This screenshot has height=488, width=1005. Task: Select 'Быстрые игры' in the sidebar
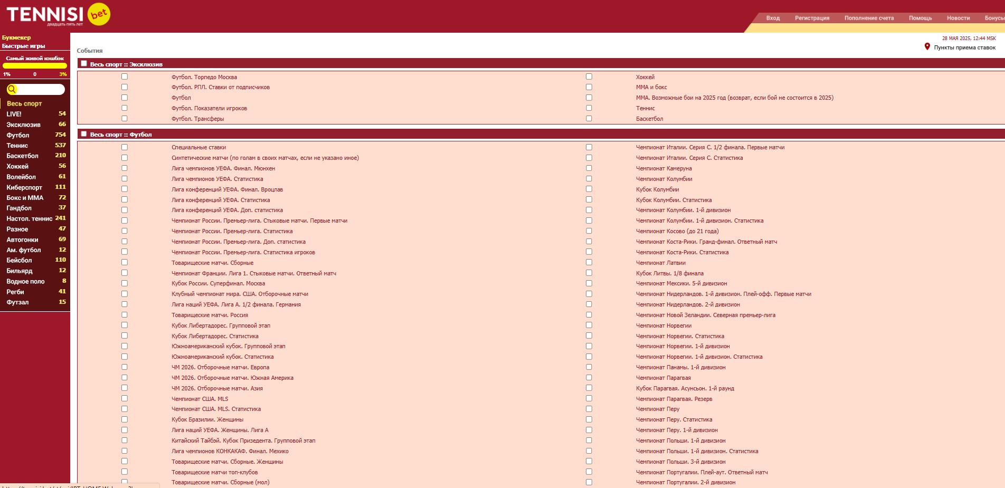pos(23,46)
